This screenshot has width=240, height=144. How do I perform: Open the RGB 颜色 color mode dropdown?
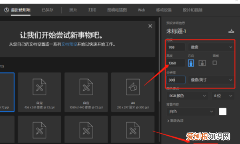click(x=187, y=96)
